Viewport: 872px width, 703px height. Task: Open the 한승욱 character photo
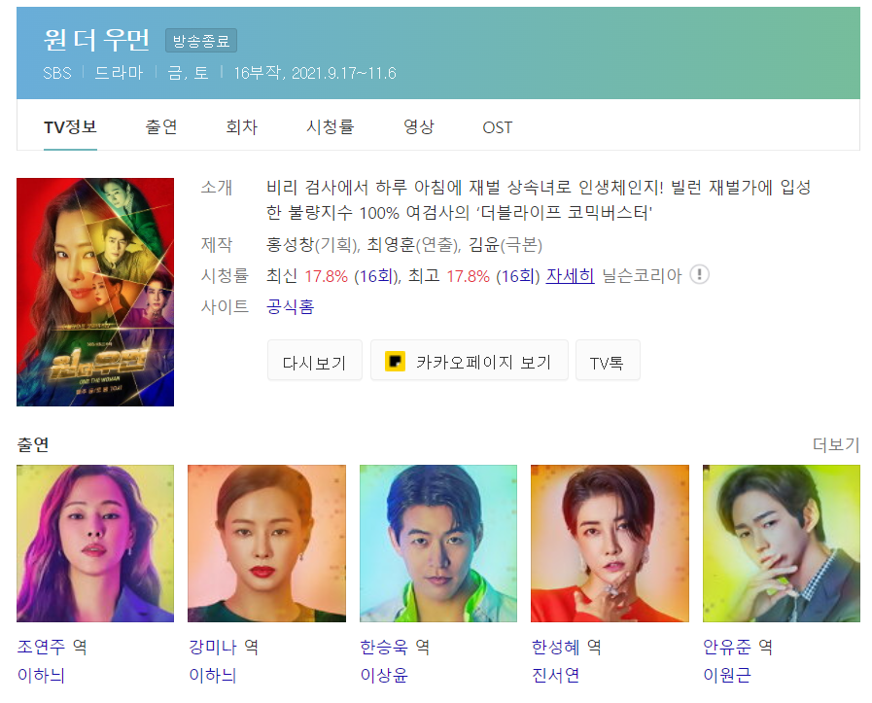[x=438, y=544]
